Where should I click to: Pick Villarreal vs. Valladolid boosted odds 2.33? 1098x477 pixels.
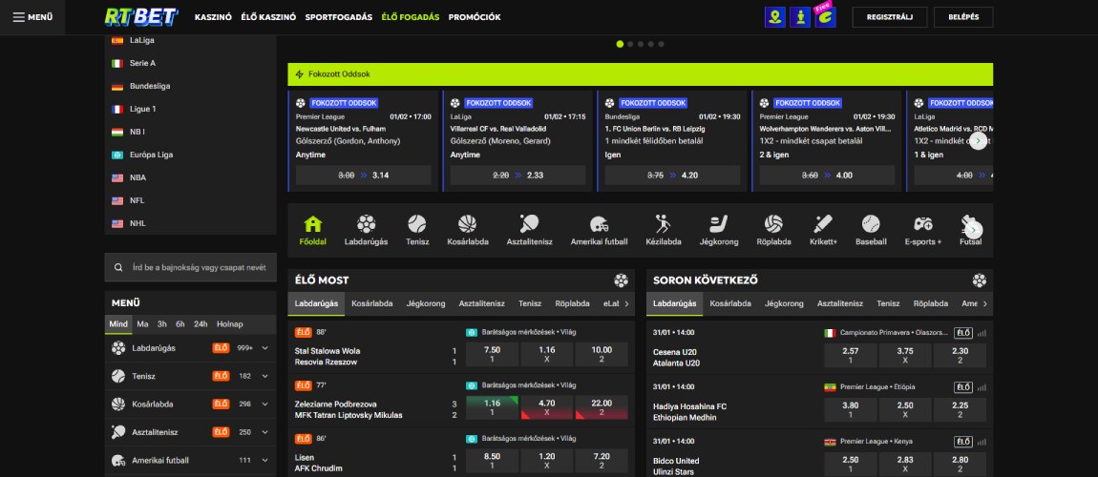coord(518,176)
